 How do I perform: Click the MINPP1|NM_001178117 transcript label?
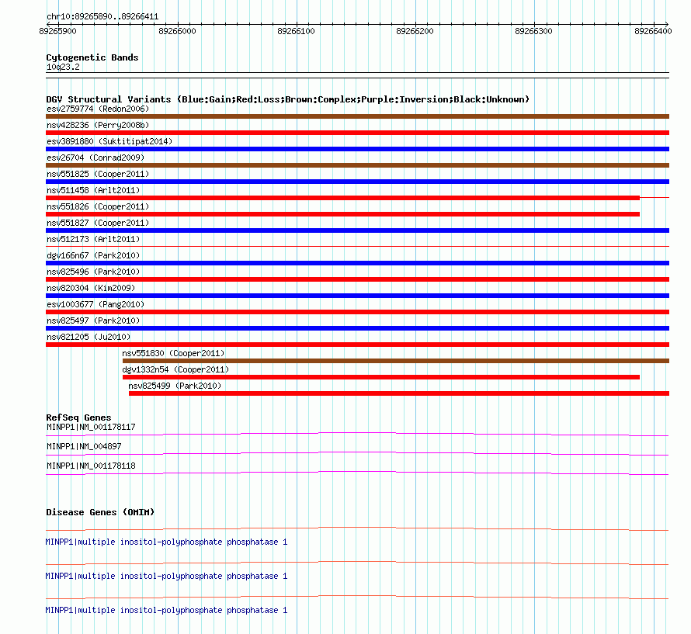91,427
